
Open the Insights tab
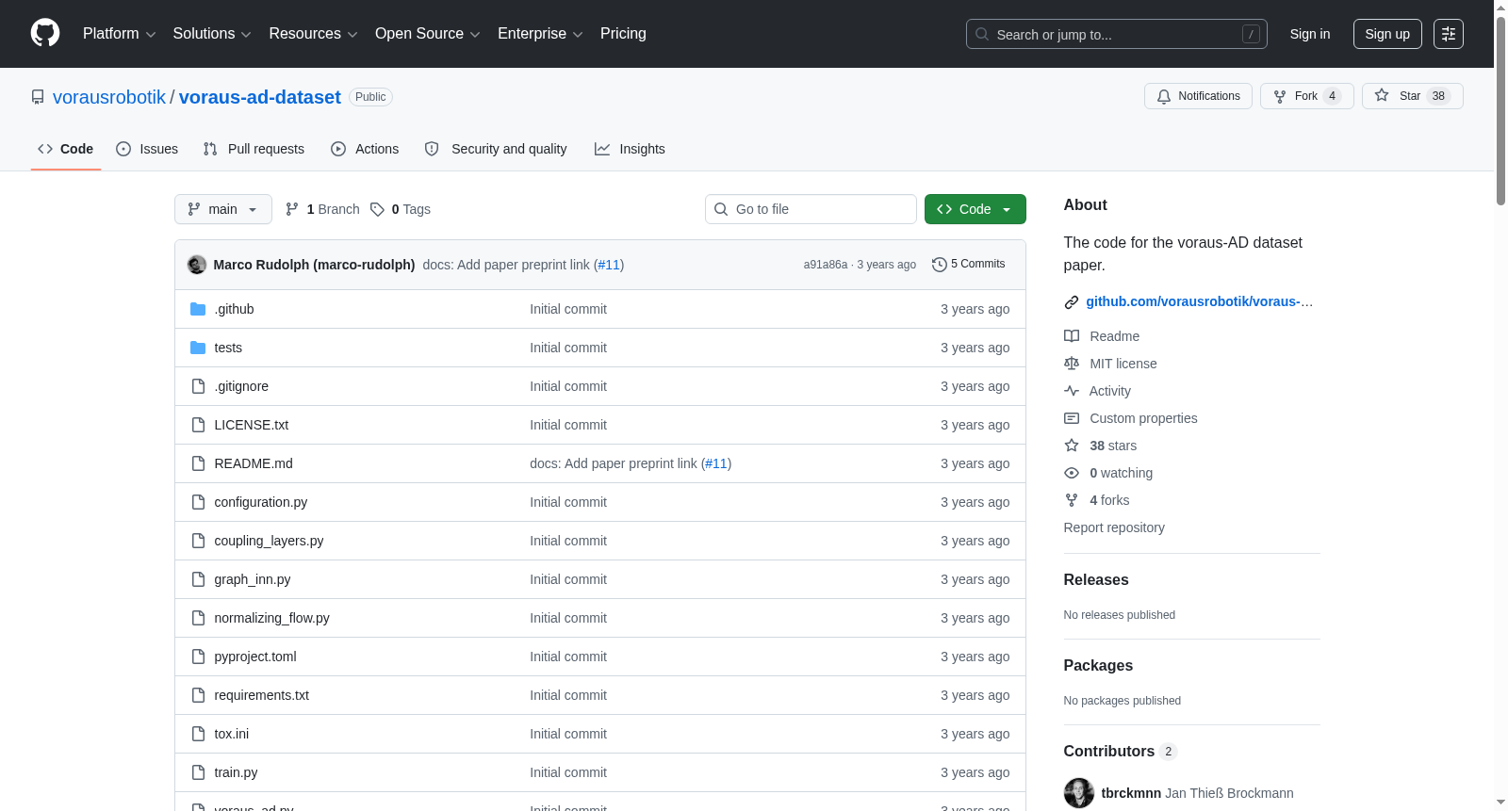[630, 149]
